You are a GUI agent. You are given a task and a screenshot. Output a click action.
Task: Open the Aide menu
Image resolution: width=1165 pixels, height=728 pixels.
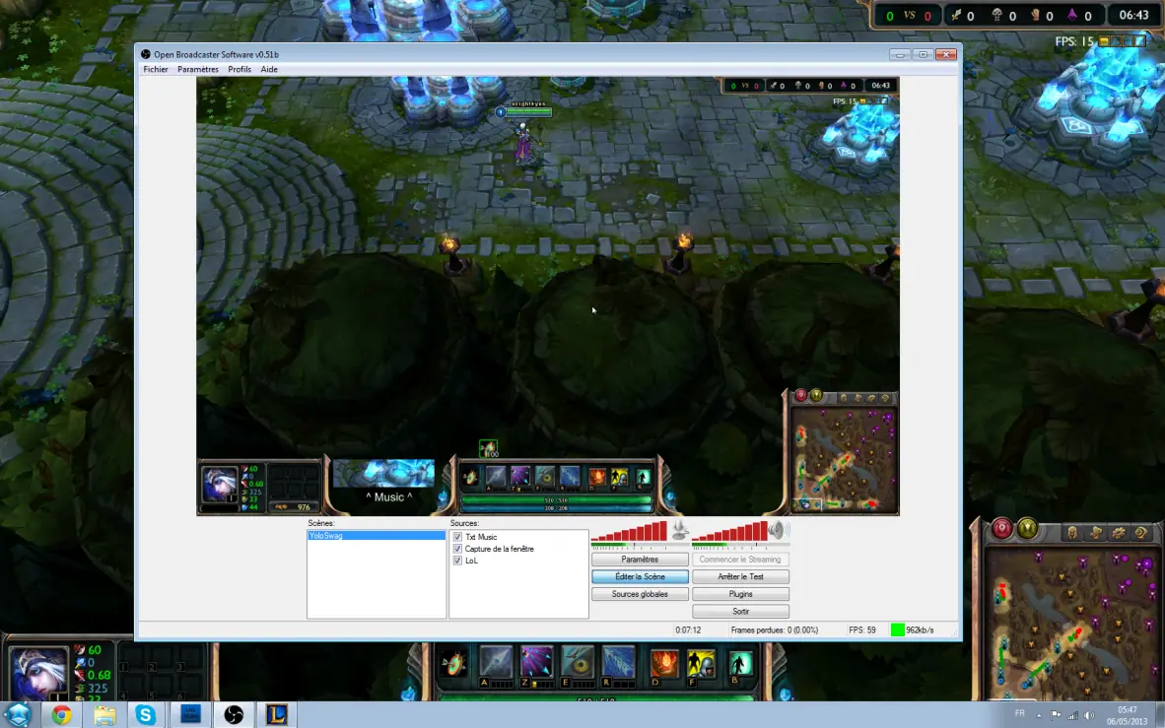[x=269, y=69]
